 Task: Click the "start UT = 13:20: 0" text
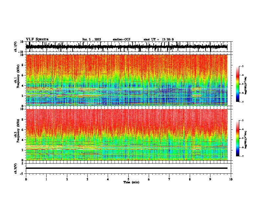click(159, 39)
